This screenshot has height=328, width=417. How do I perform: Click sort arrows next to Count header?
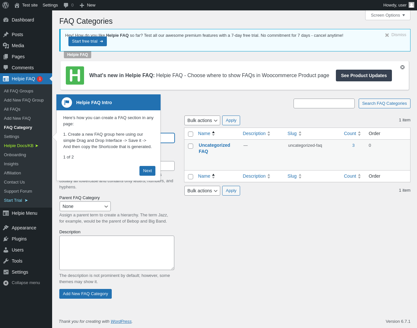coord(359,133)
